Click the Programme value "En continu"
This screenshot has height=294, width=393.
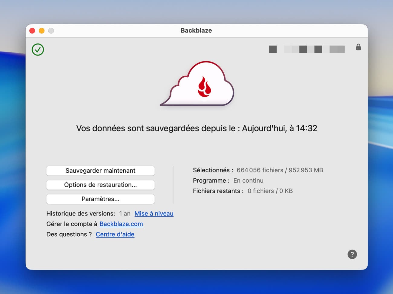click(248, 181)
